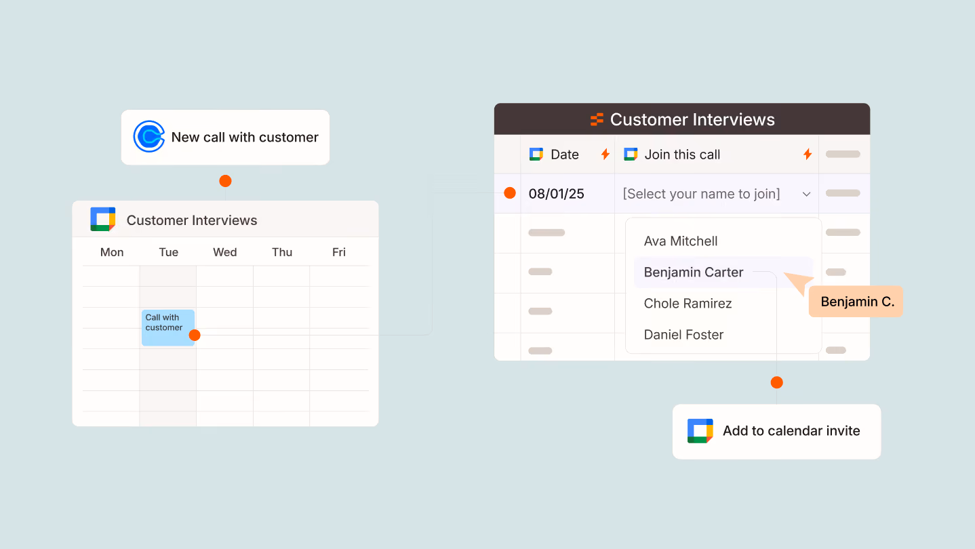Click the lightning bolt icon in Date column
The height and width of the screenshot is (549, 975).
(x=605, y=155)
